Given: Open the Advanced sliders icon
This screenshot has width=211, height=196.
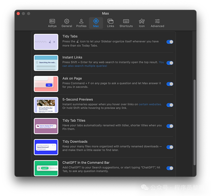Looking at the screenshot, I should tap(157, 21).
